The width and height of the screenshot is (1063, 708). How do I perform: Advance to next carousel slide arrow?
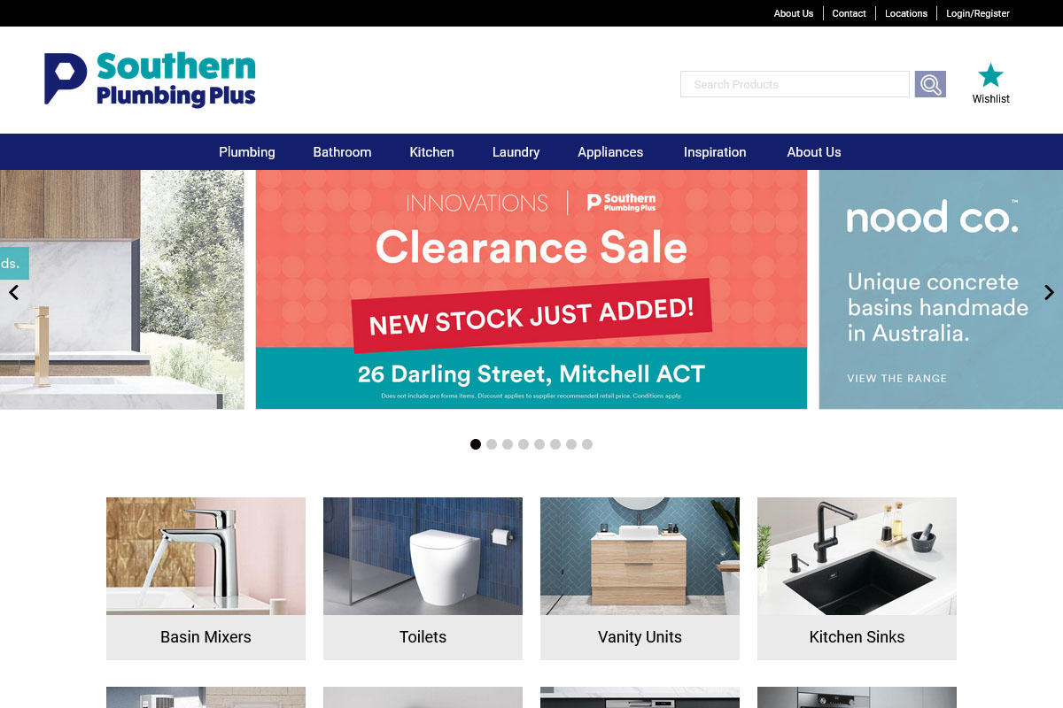(x=1049, y=292)
